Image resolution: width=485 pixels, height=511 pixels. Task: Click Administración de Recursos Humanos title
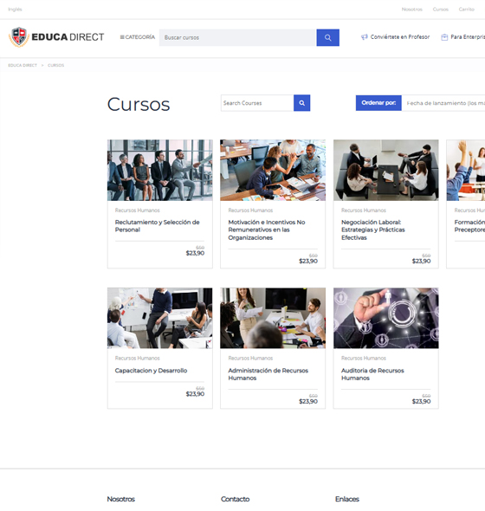(268, 374)
